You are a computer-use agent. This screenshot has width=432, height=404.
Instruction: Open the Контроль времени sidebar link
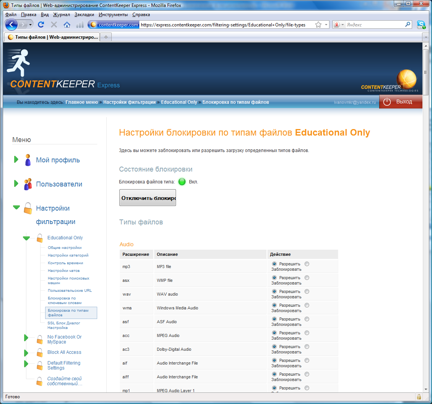65,263
